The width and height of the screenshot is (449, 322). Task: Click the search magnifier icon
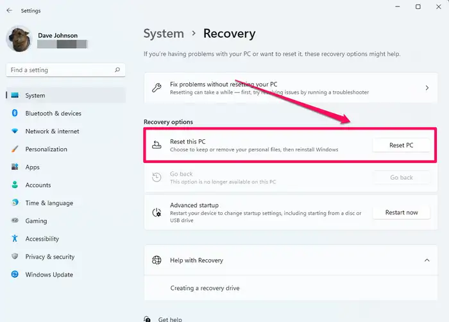117,70
